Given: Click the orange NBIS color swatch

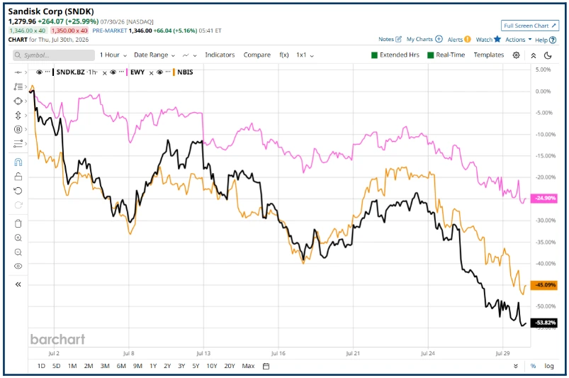Looking at the screenshot, I should [x=174, y=72].
